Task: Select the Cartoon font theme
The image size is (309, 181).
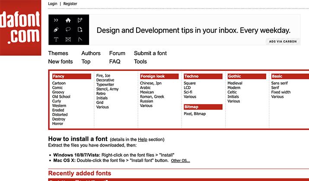Action: pyautogui.click(x=59, y=83)
